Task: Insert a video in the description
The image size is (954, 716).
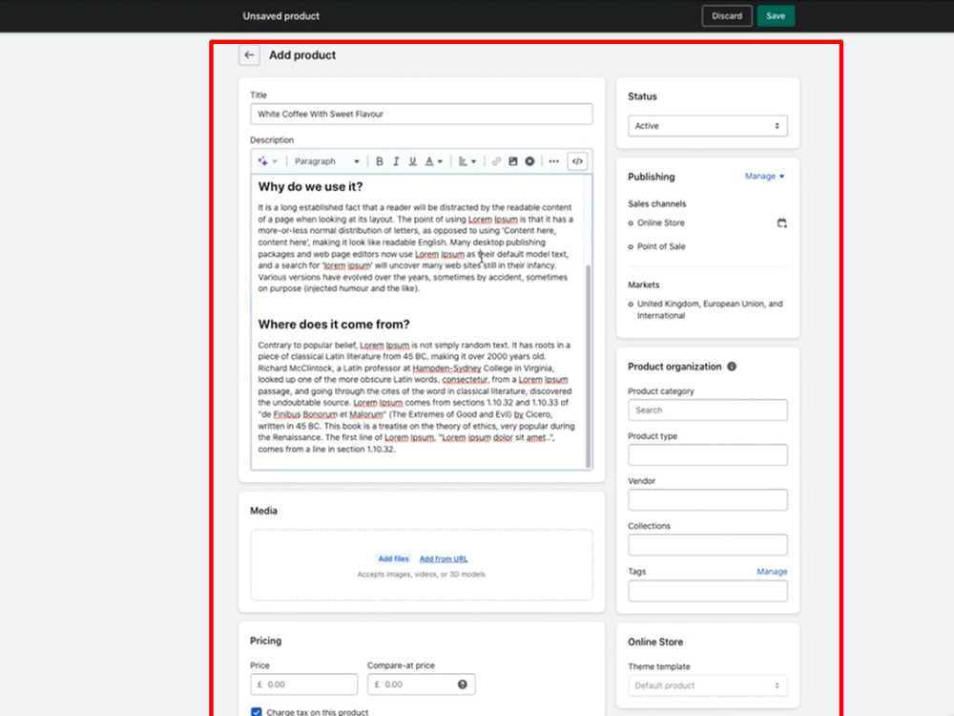Action: pyautogui.click(x=529, y=161)
